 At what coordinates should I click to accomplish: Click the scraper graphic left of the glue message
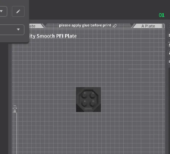click(43, 26)
